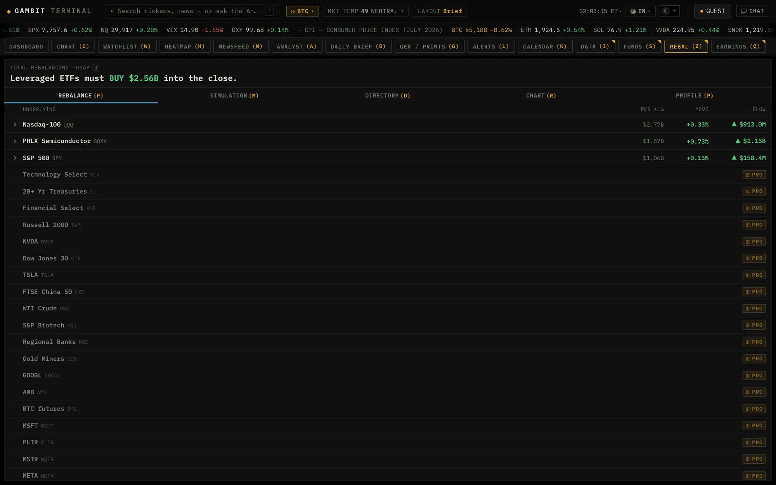Open the Chart (R) sub-tab
Image resolution: width=776 pixels, height=485 pixels.
pos(541,95)
